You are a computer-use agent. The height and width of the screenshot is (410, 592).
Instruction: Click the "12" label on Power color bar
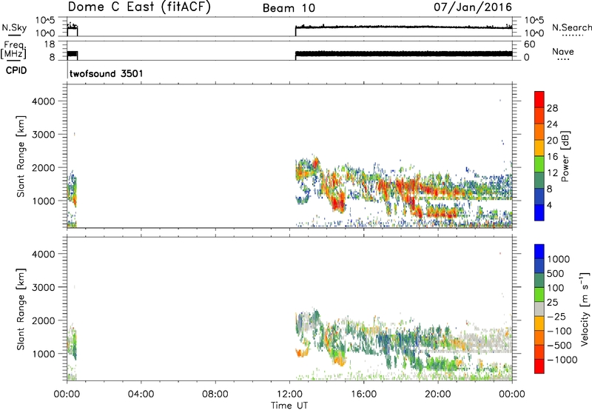pyautogui.click(x=552, y=173)
